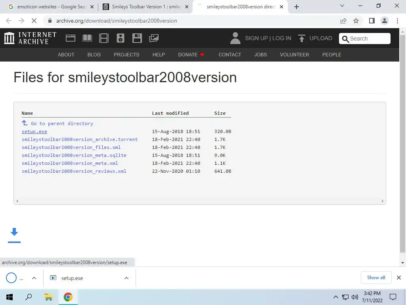
Task: Open the Audio (speaker) section icon
Action: click(121, 38)
